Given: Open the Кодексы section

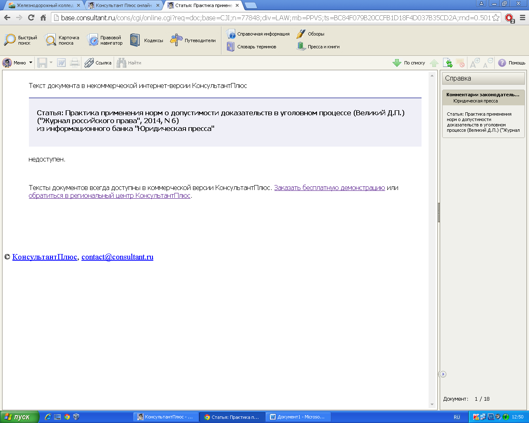Looking at the screenshot, I should [147, 40].
